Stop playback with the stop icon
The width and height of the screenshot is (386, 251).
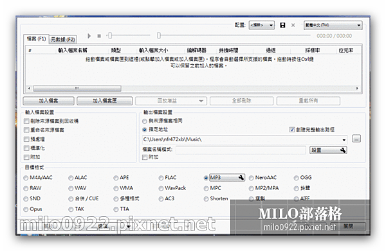[99, 36]
